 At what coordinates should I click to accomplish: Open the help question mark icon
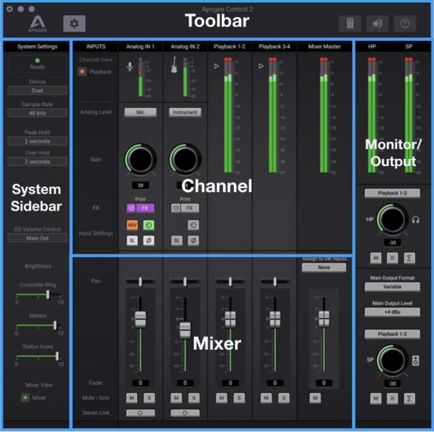click(x=405, y=23)
